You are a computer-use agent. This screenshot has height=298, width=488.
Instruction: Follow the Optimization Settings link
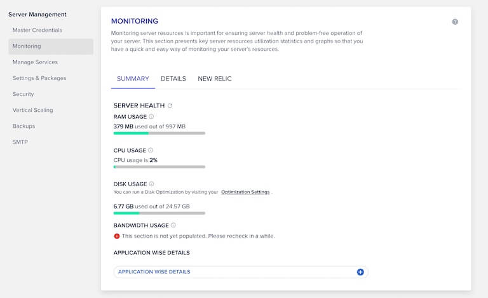coord(245,192)
